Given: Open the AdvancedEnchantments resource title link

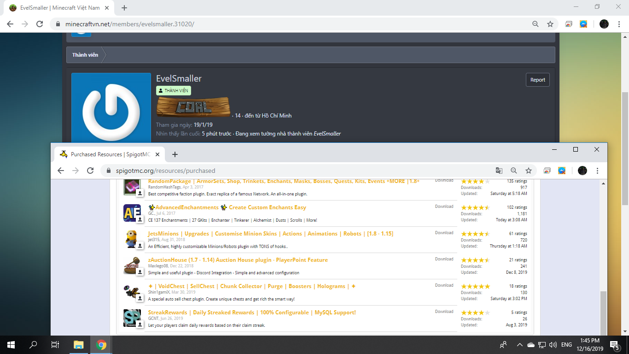Looking at the screenshot, I should click(x=227, y=207).
